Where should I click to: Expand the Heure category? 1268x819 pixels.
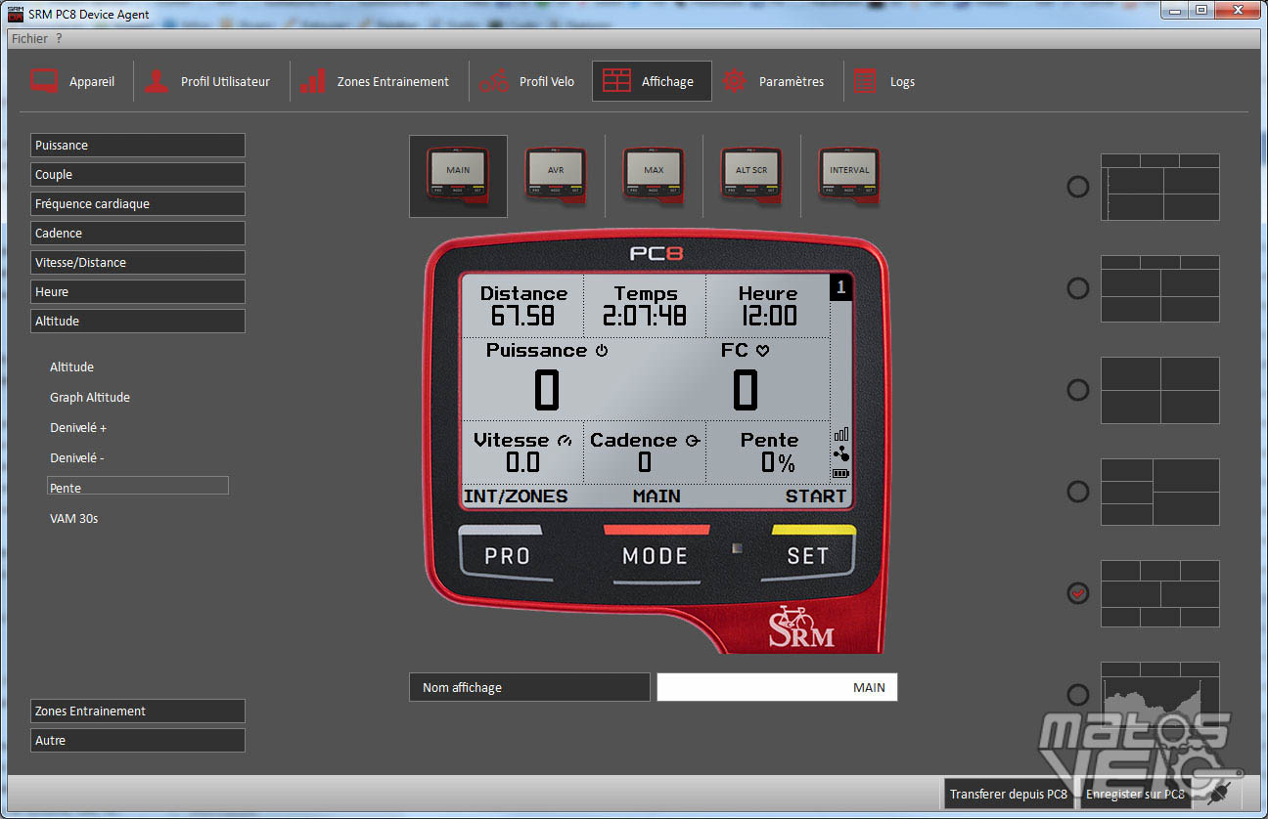pos(138,291)
